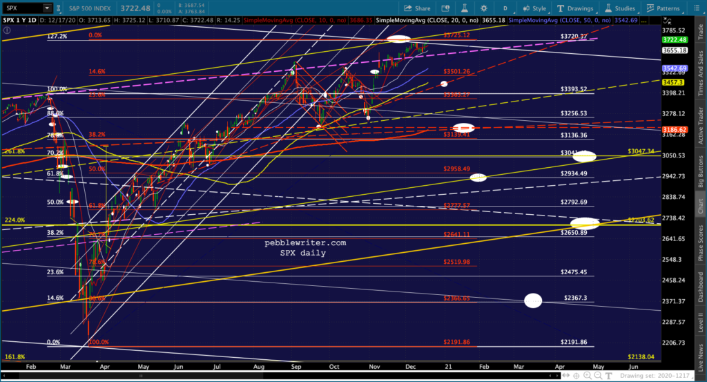Open chart settings gear icon

484,8
